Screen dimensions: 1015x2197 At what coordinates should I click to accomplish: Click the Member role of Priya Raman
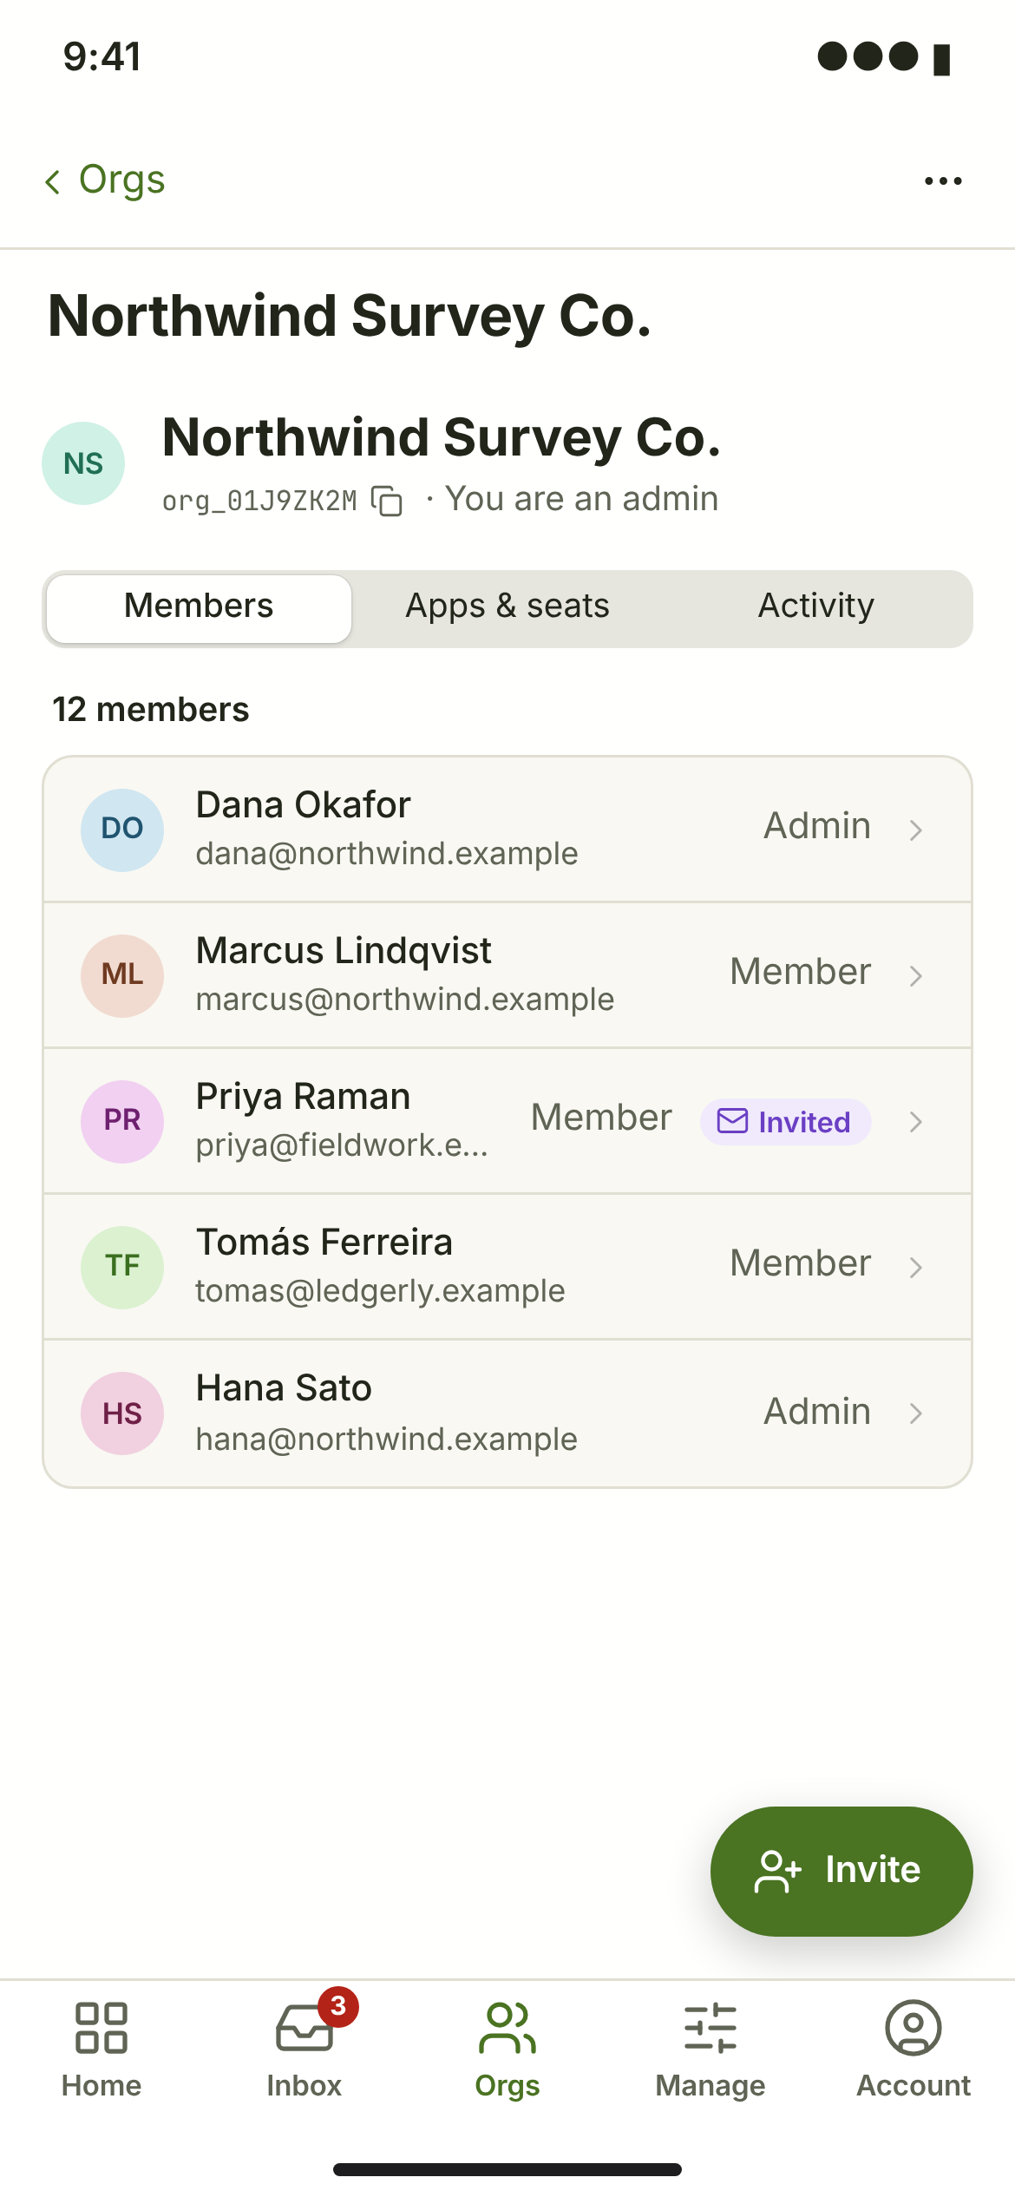(601, 1118)
